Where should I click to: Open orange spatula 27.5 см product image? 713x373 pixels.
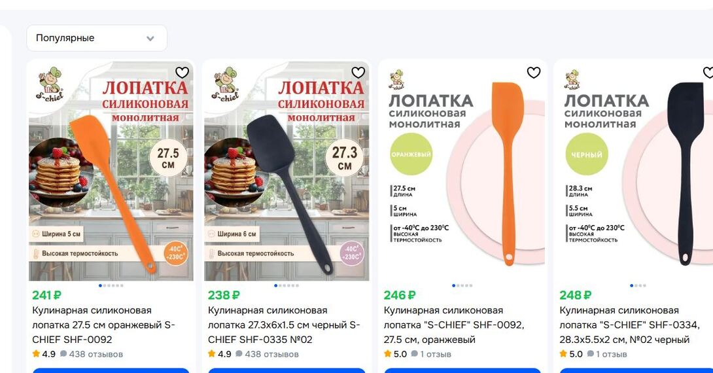click(x=111, y=171)
